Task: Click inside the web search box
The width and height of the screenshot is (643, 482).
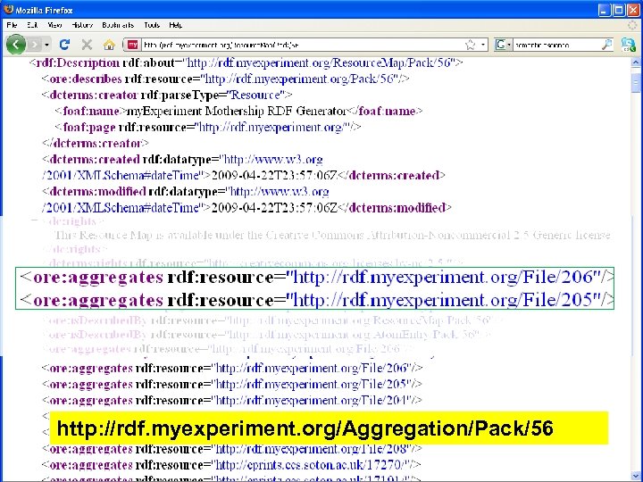Action: click(x=557, y=45)
